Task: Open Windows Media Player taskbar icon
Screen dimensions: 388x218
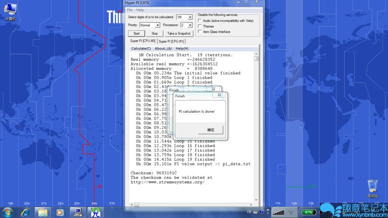Action: [59, 212]
